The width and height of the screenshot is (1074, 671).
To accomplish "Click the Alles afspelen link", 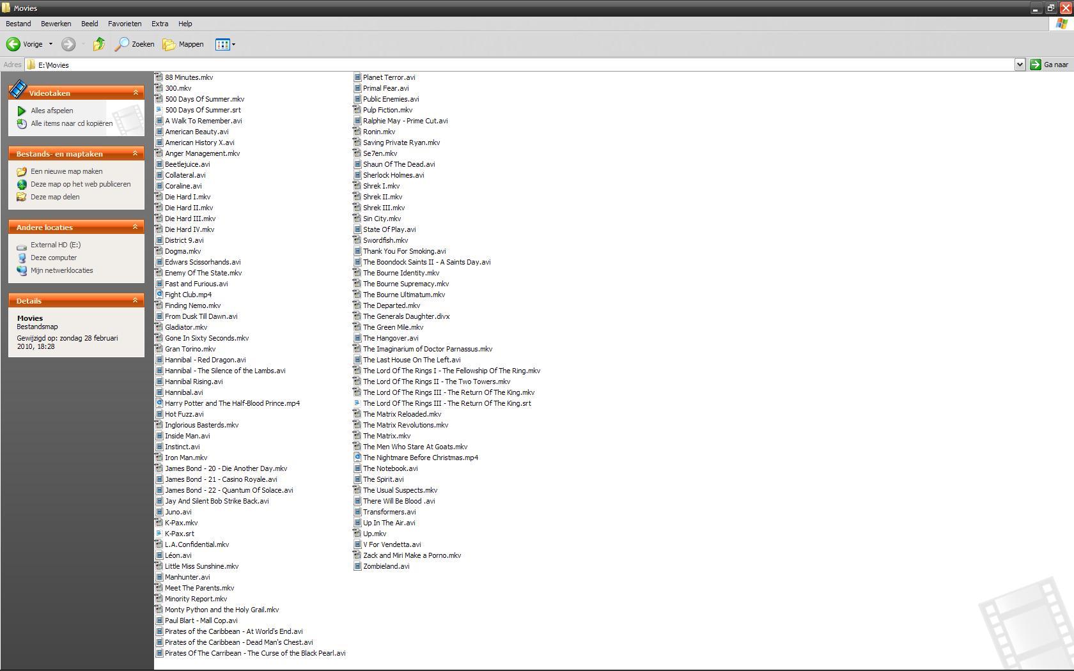I will point(52,111).
